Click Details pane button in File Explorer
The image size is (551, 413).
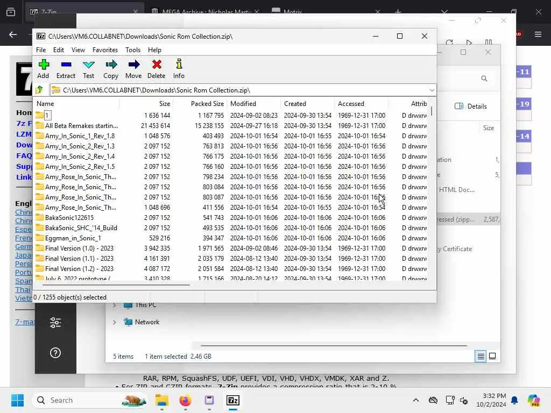click(x=471, y=106)
